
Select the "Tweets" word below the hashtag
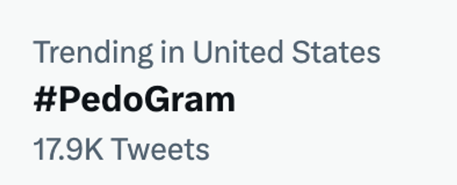pyautogui.click(x=160, y=149)
